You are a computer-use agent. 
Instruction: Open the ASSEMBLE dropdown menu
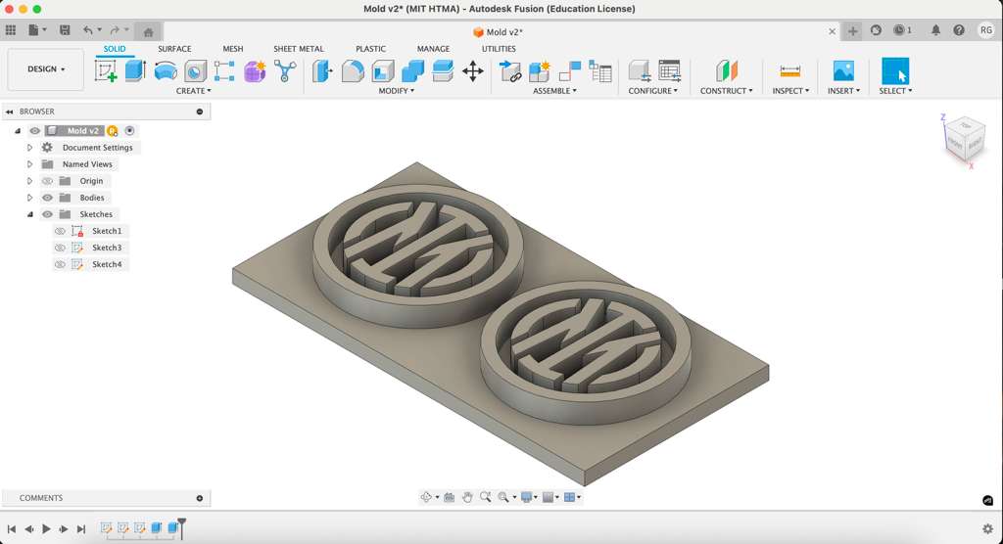pos(554,91)
